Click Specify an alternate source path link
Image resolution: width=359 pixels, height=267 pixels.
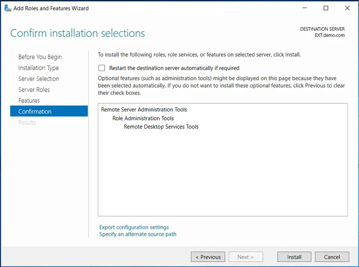tap(138, 234)
